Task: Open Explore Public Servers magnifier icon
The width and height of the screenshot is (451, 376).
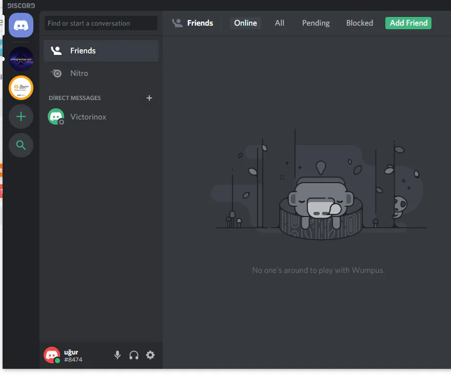Action: [x=21, y=145]
